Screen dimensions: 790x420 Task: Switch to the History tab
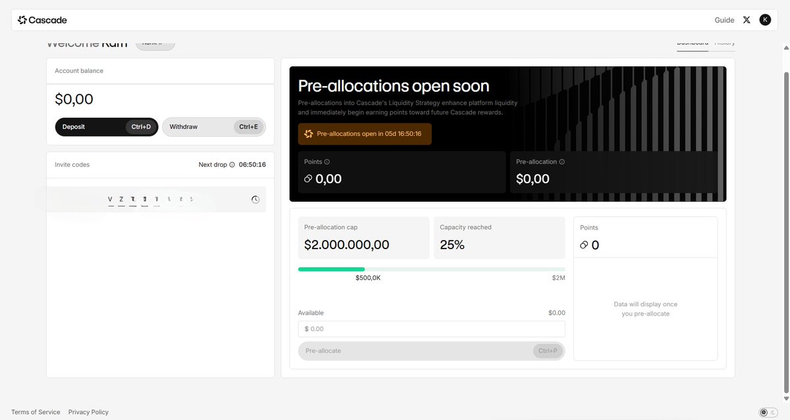coord(725,43)
